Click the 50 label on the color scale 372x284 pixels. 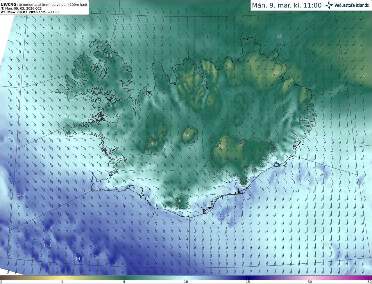(x=369, y=282)
